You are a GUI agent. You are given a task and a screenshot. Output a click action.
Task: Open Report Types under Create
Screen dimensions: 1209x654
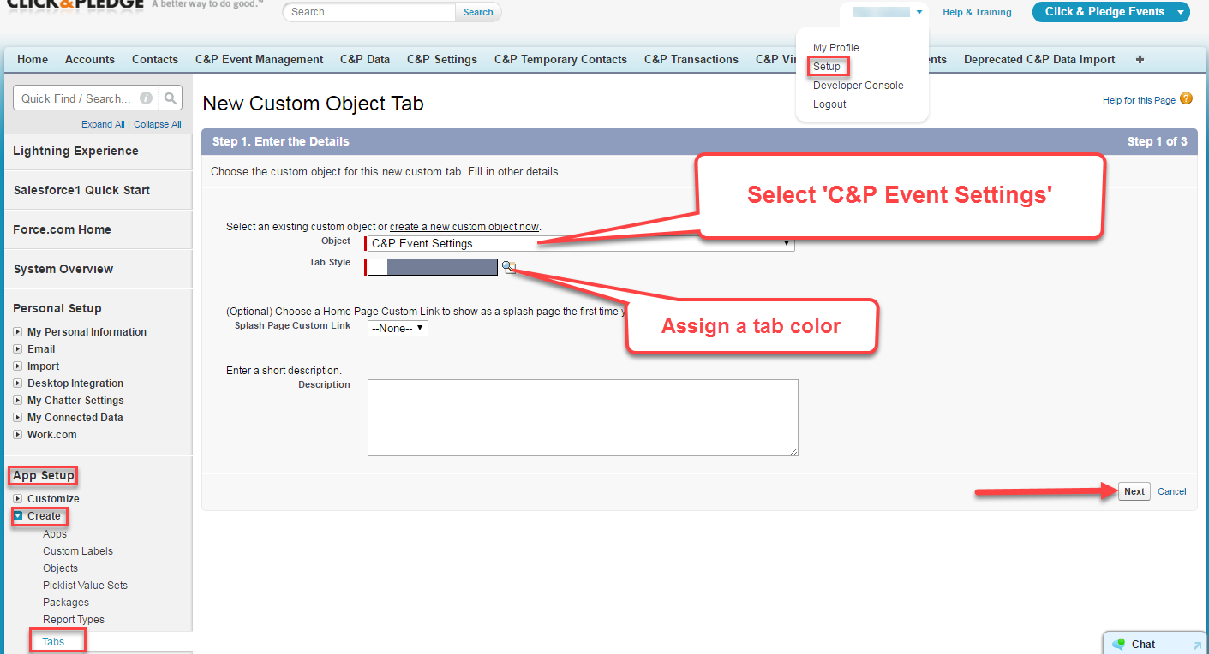74,619
